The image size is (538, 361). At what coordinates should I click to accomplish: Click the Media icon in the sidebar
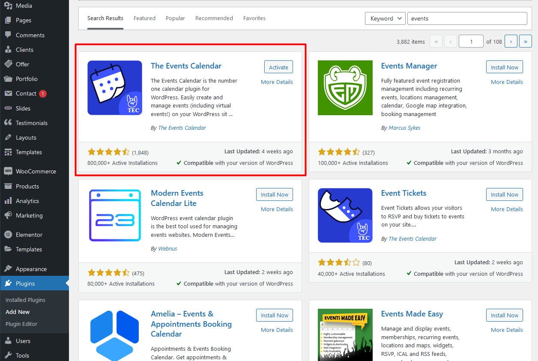(8, 6)
